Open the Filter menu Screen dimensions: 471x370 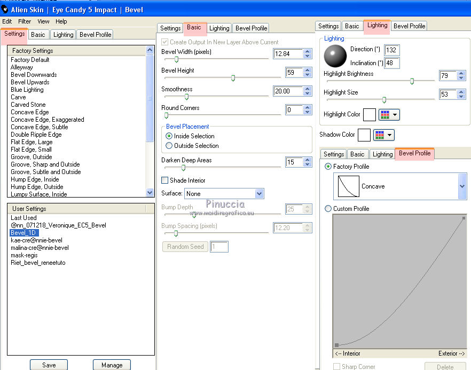(25, 21)
